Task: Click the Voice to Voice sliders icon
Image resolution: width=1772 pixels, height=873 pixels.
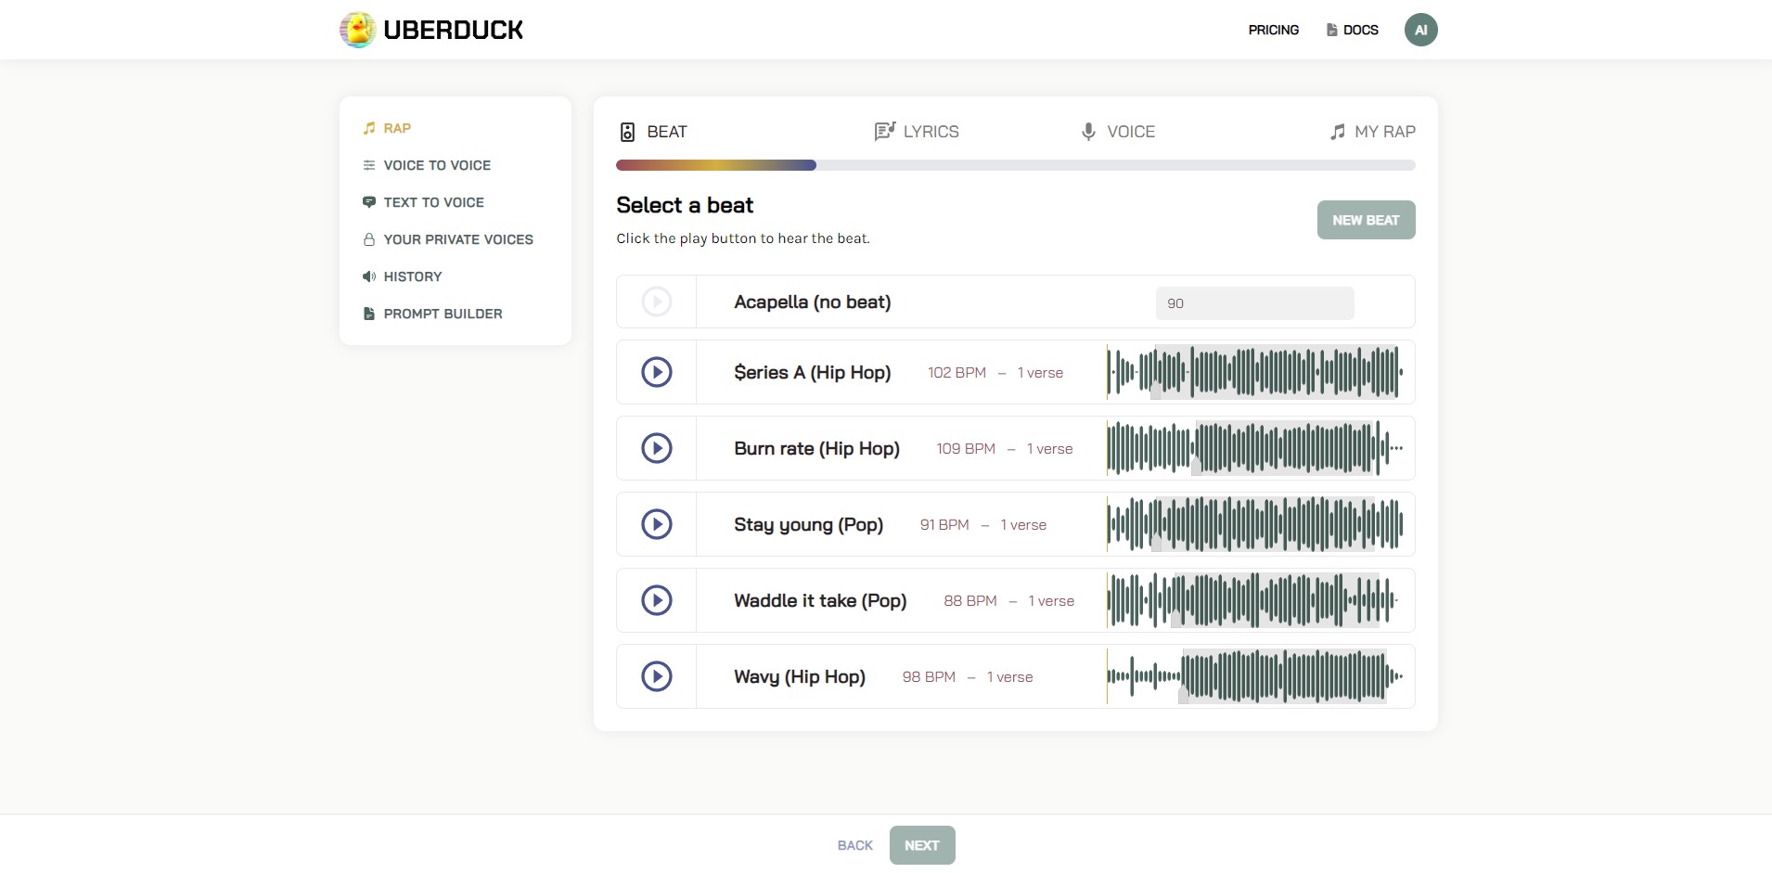Action: pos(369,165)
